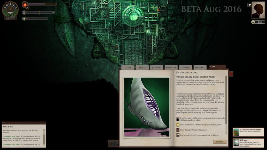This screenshot has height=150, width=267.
Task: Click the engine speed dial showing Hull 75/75
Action: [10, 10]
